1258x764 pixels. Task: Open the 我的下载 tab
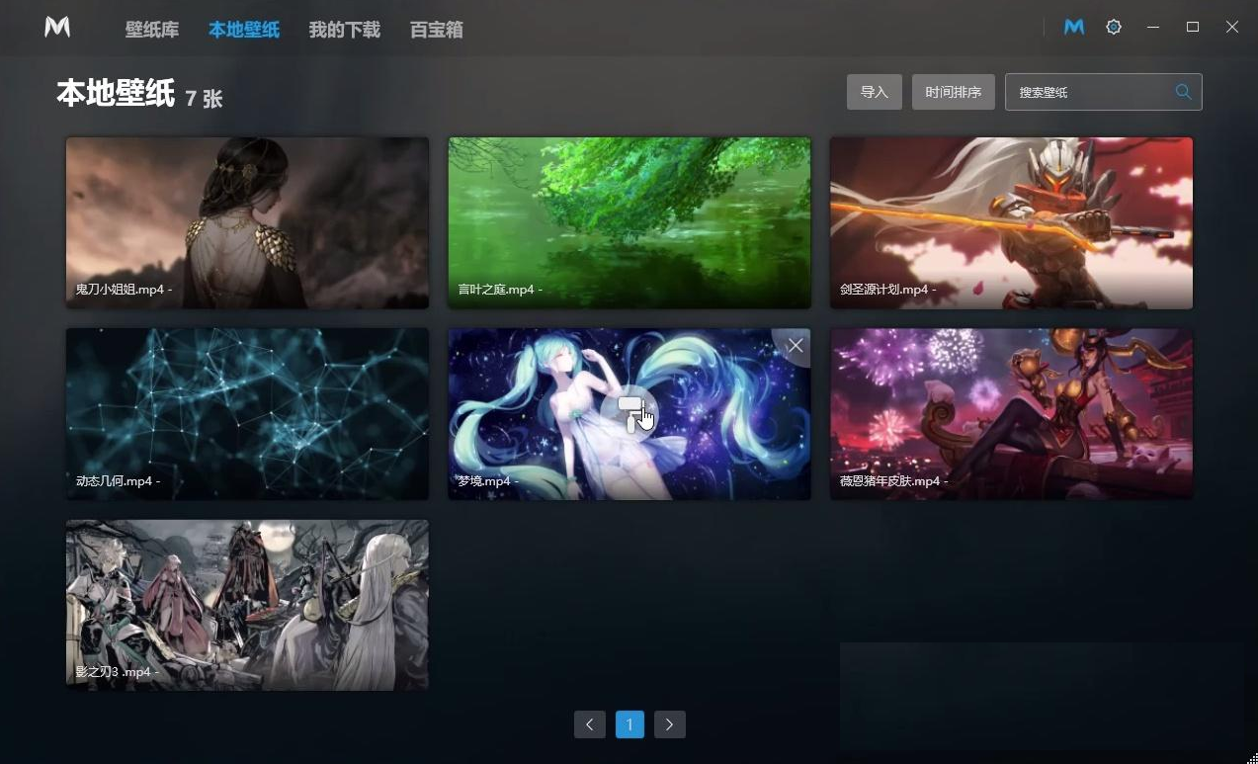(x=344, y=30)
